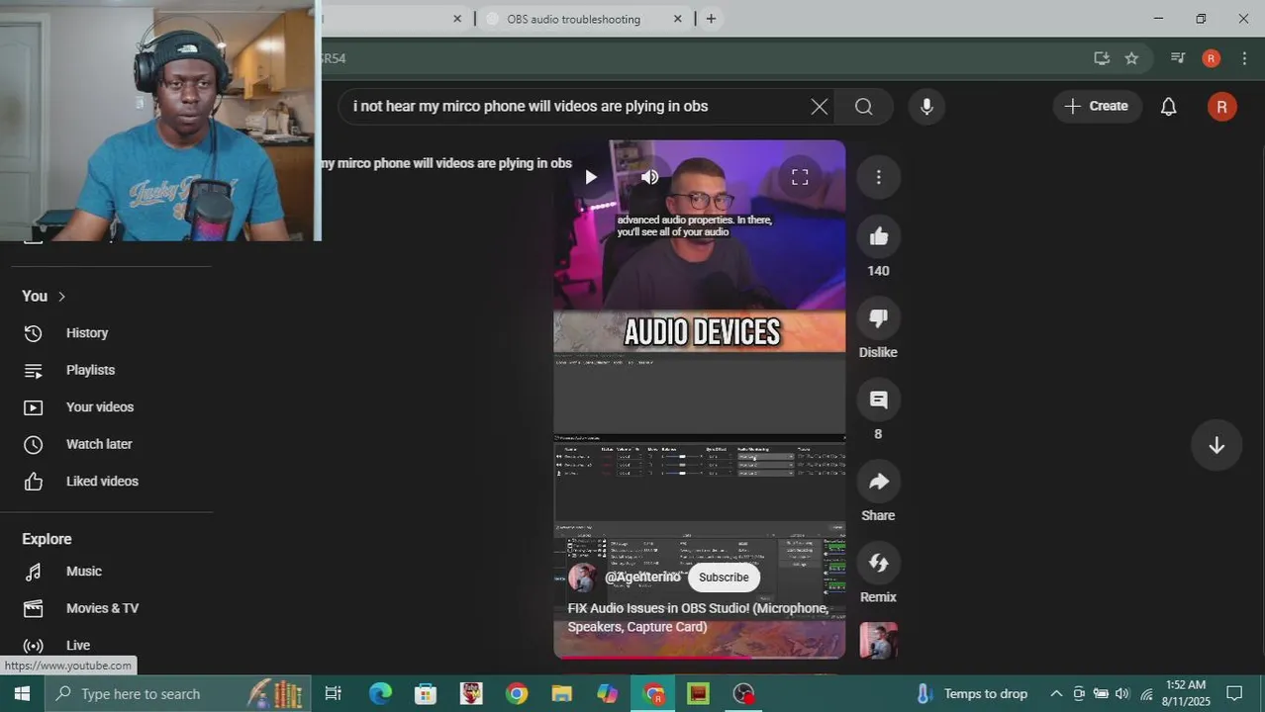Open Chrome media controls icon
Screen dimensions: 1265x712
[1177, 58]
